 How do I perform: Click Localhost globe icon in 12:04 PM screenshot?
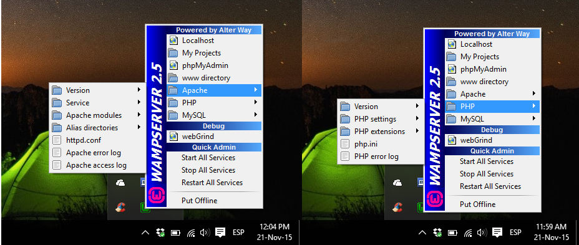pyautogui.click(x=173, y=41)
